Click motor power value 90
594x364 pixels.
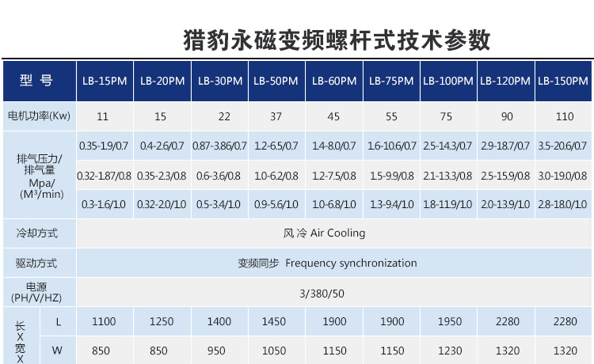click(x=507, y=116)
